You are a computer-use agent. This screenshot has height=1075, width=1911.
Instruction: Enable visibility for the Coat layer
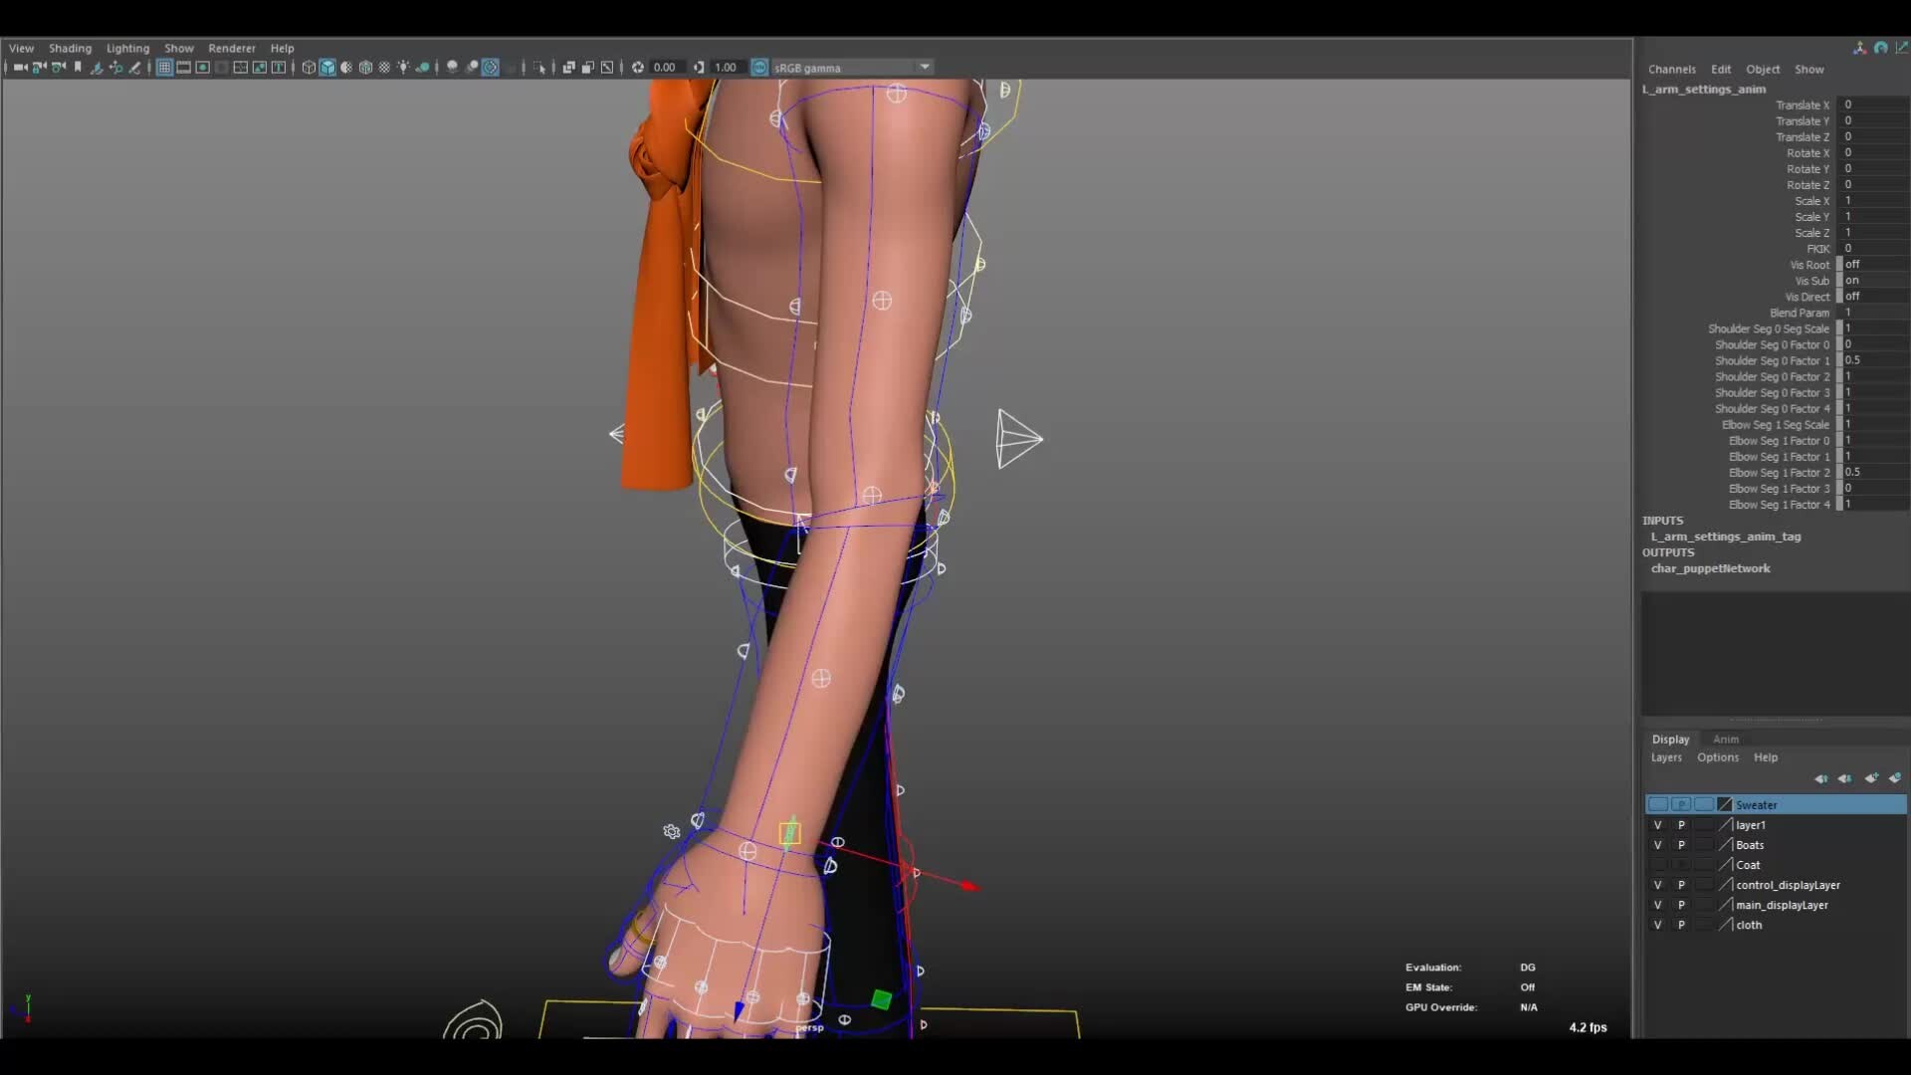point(1658,864)
